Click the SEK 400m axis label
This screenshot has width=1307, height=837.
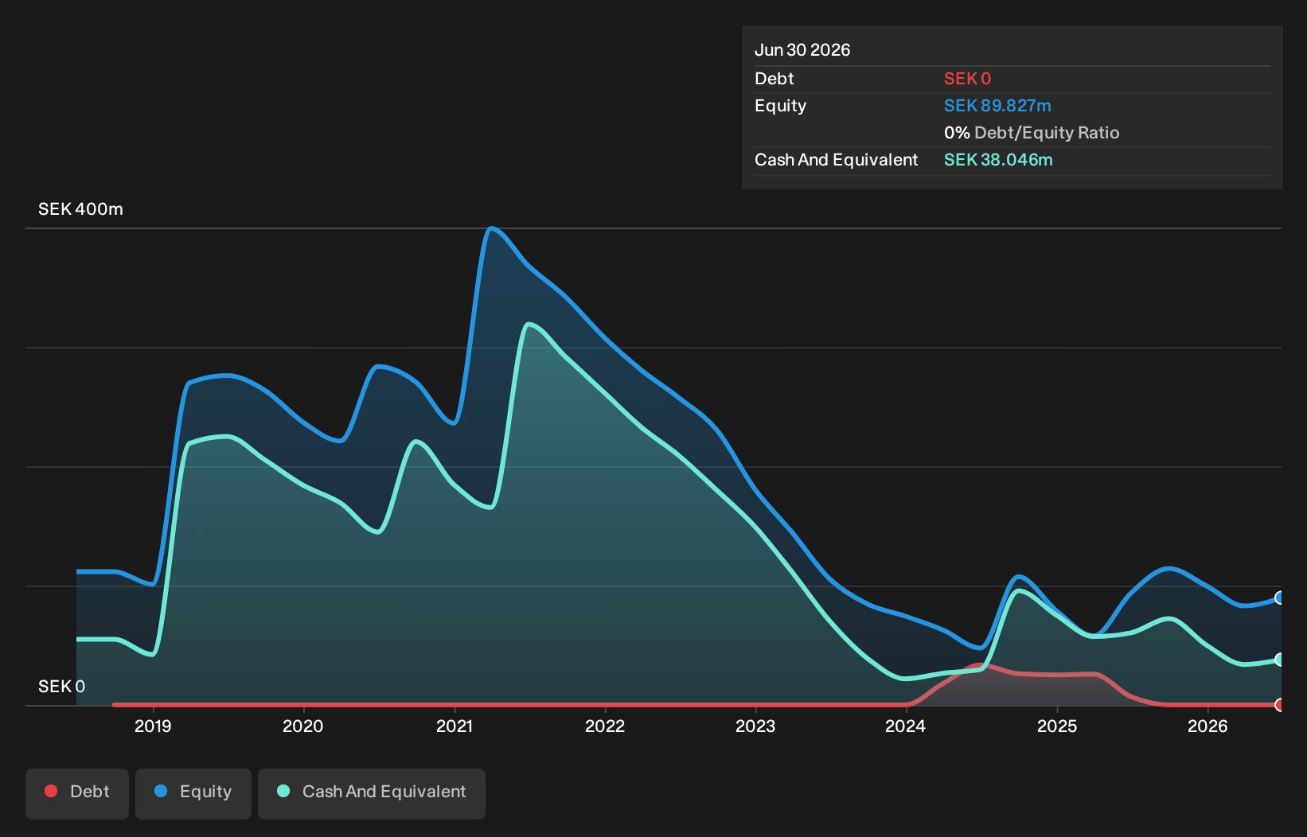pos(80,209)
